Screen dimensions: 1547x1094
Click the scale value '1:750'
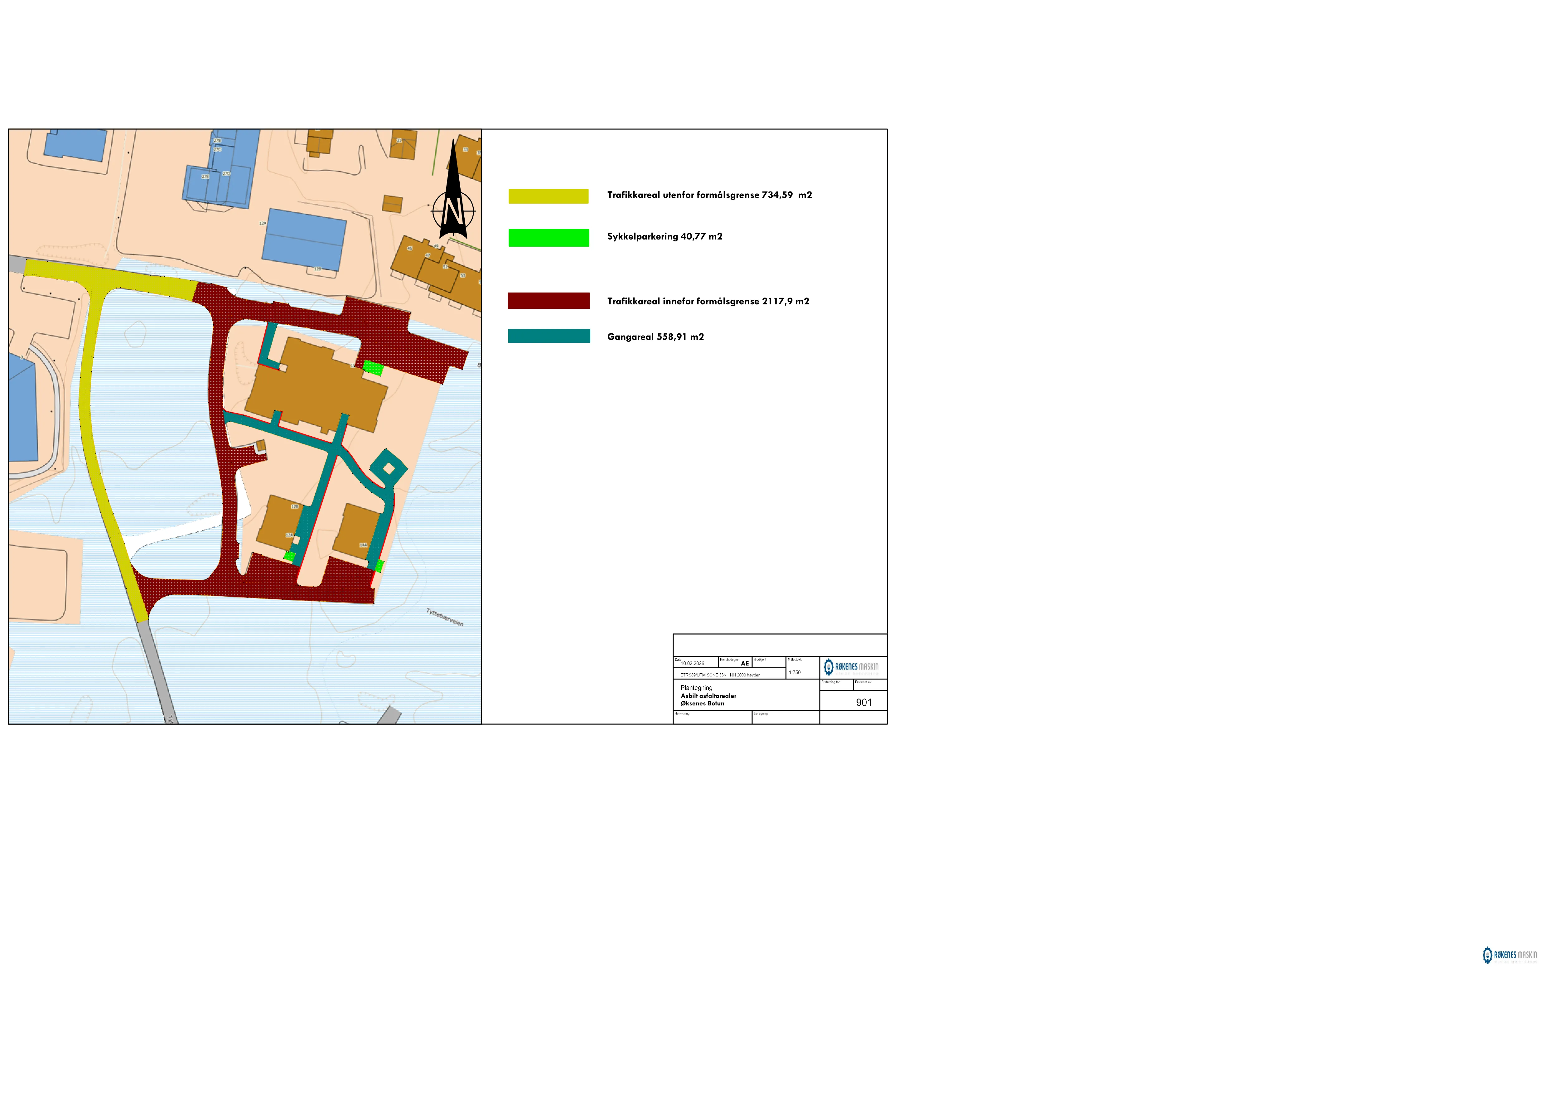point(795,672)
